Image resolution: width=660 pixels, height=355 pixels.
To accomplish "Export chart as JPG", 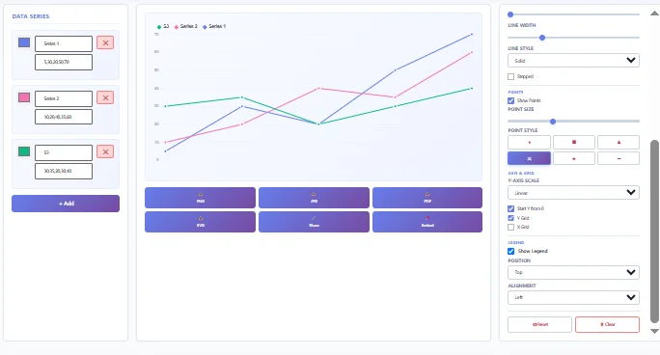I will (314, 198).
